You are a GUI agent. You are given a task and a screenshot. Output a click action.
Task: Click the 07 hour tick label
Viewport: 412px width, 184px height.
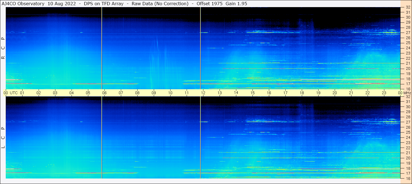[x=121, y=93]
